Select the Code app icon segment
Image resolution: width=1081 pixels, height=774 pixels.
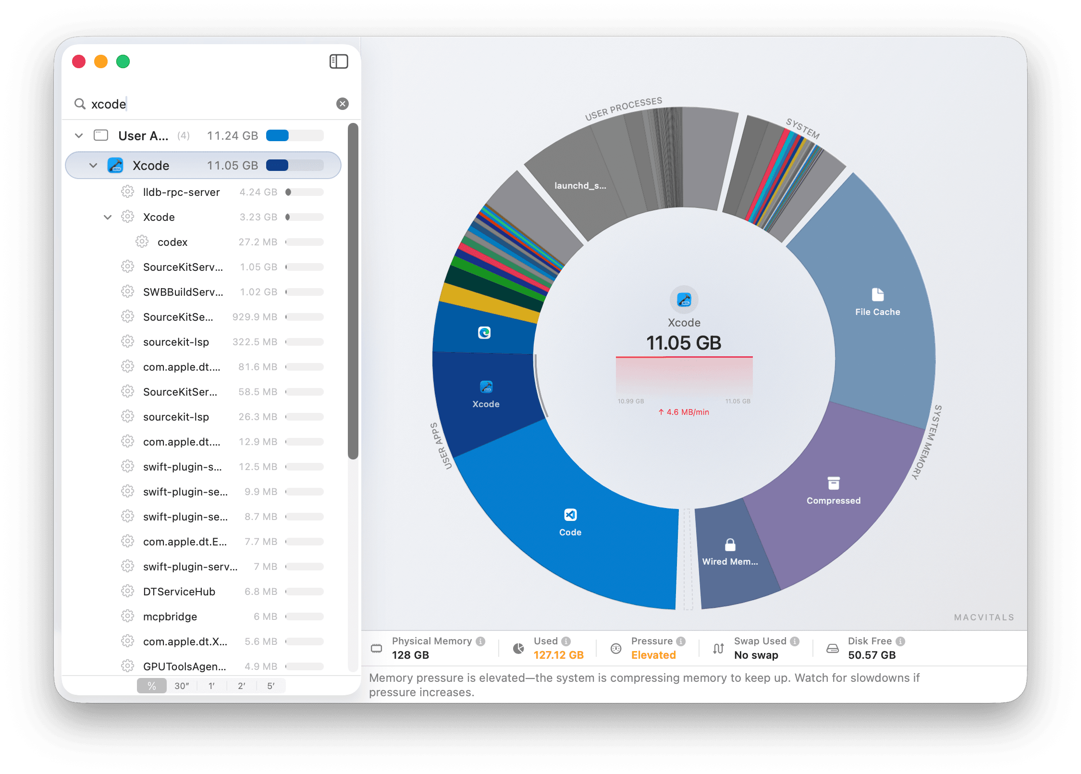pos(570,515)
